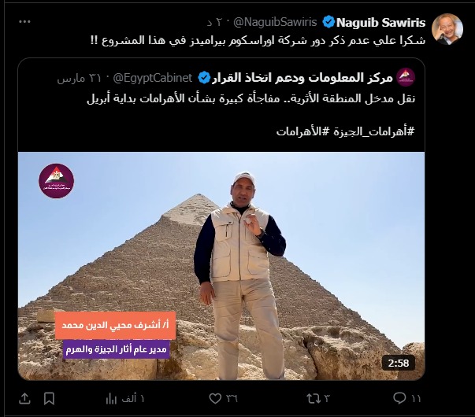The height and width of the screenshot is (417, 475).
Task: Click the 2:58 video duration badge
Action: click(x=398, y=363)
